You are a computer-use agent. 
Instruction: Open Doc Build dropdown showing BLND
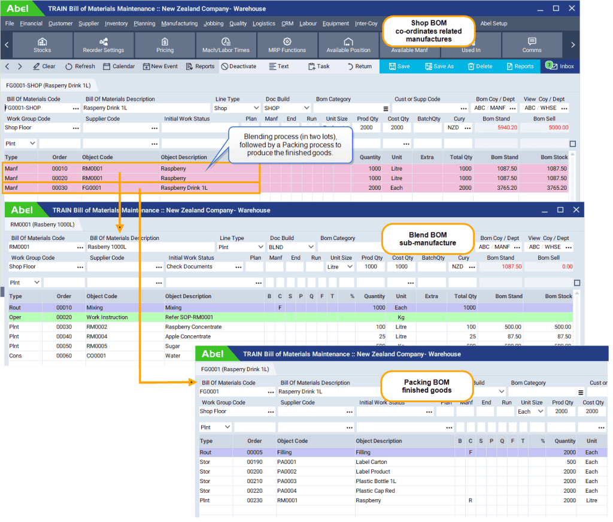310,247
